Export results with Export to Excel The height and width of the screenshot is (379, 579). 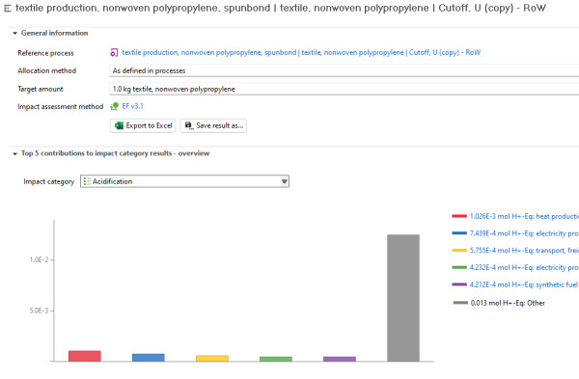pos(143,125)
